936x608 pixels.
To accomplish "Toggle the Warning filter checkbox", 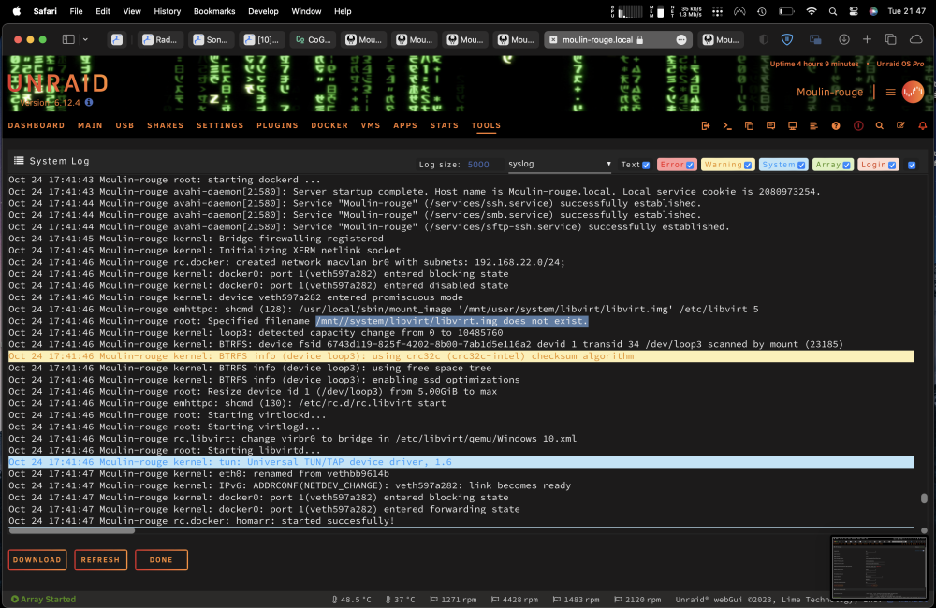I will (x=748, y=166).
